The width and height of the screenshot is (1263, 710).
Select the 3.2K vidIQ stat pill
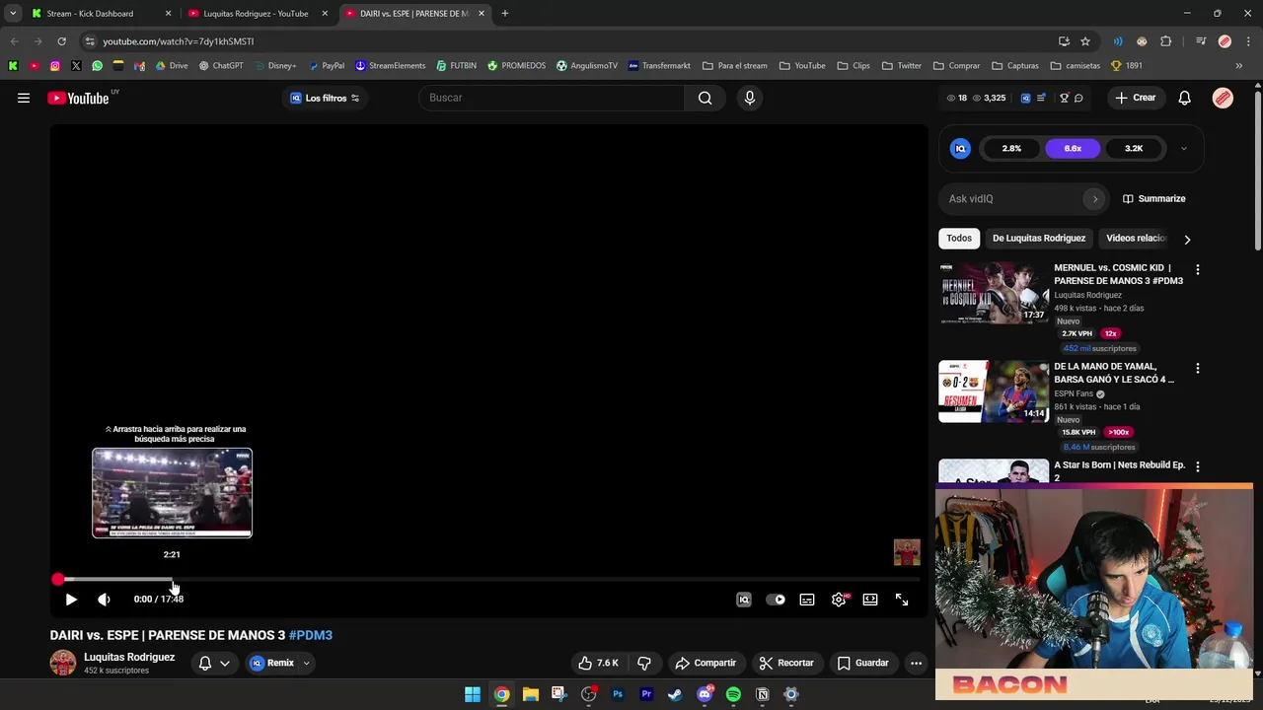1134,149
